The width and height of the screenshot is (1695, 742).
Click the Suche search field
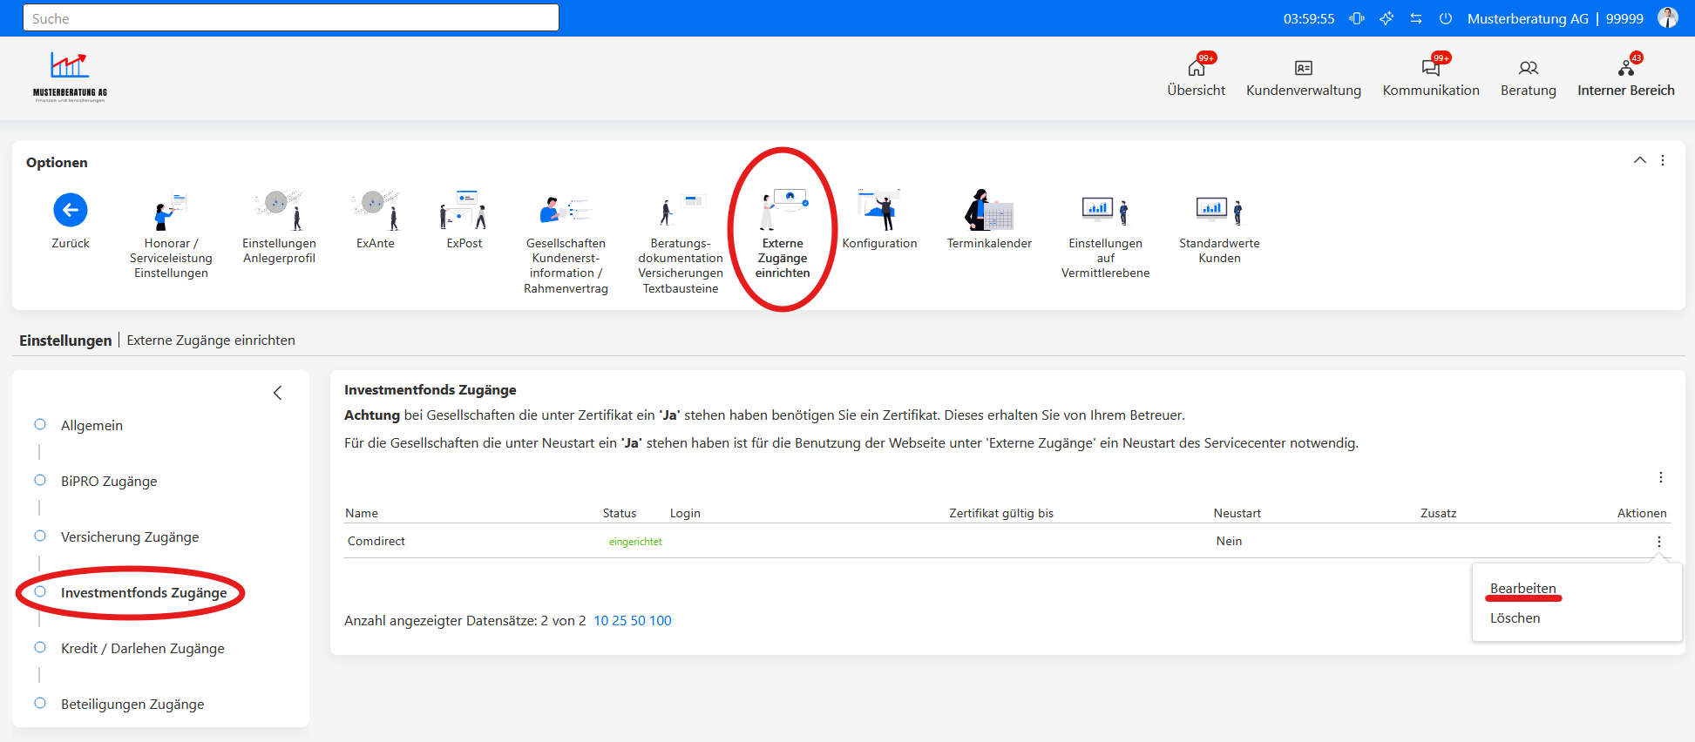(291, 18)
